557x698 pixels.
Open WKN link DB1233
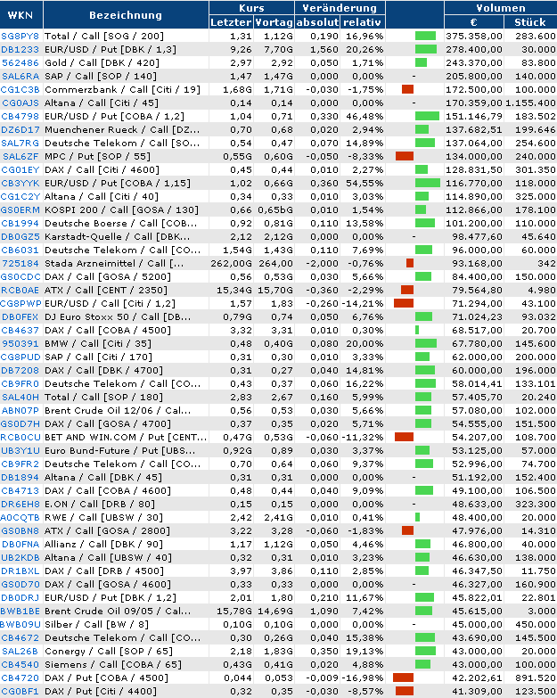(x=20, y=49)
